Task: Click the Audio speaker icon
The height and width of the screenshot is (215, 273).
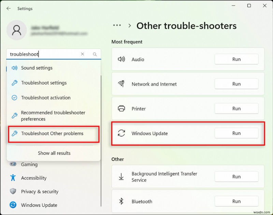Action: click(x=121, y=59)
